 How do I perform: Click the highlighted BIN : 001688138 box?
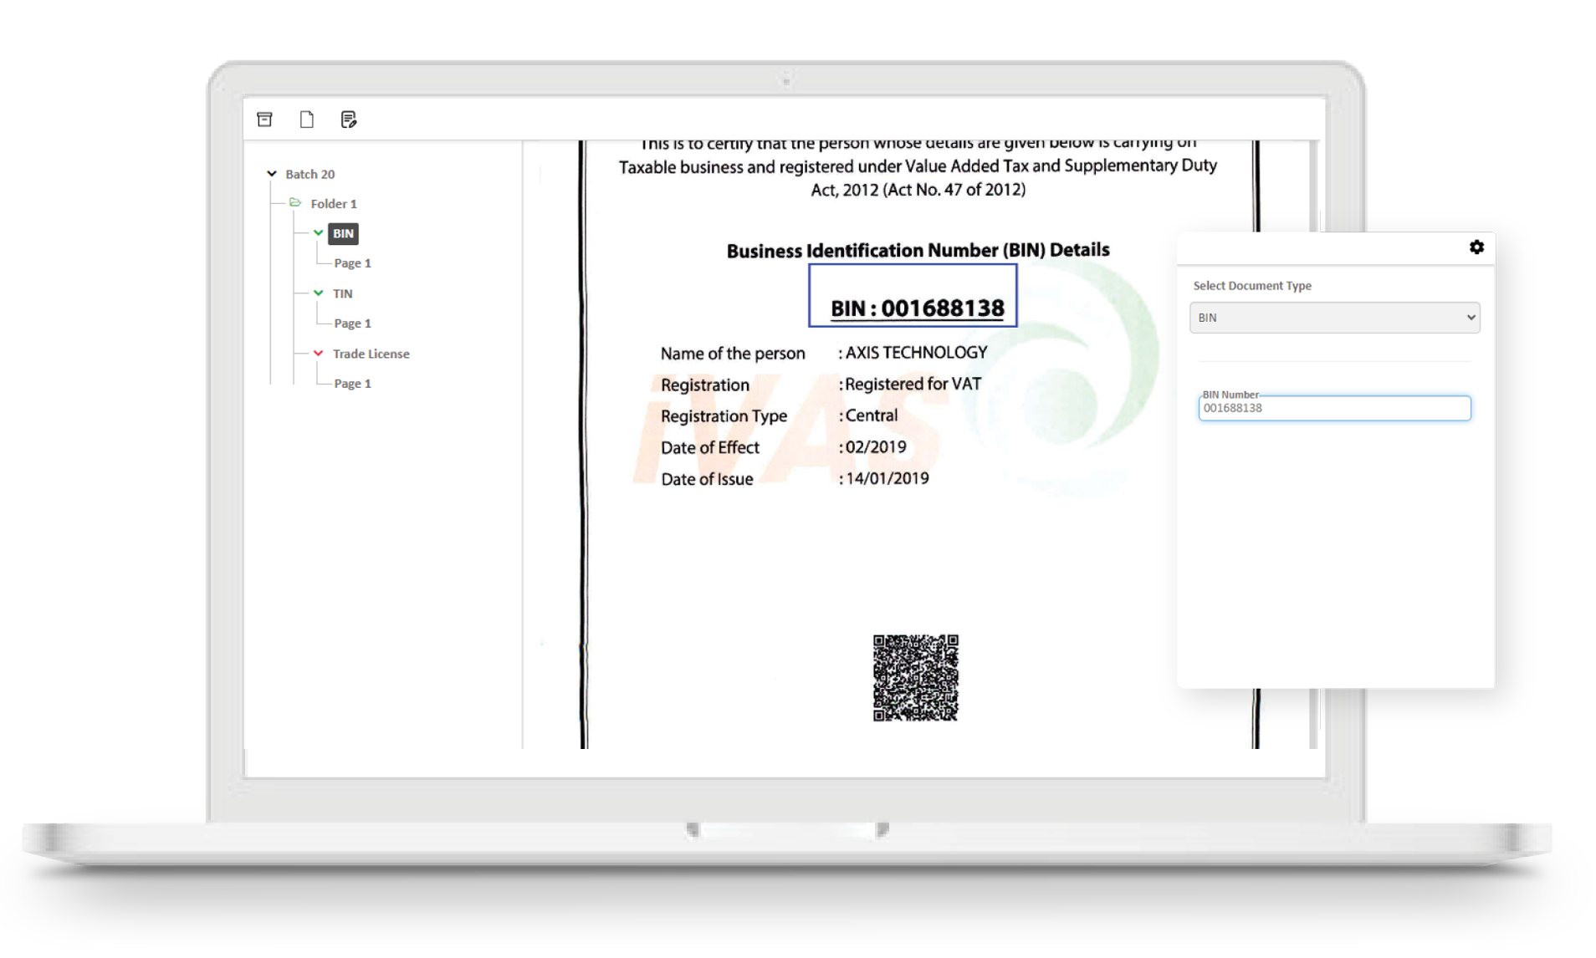click(913, 296)
